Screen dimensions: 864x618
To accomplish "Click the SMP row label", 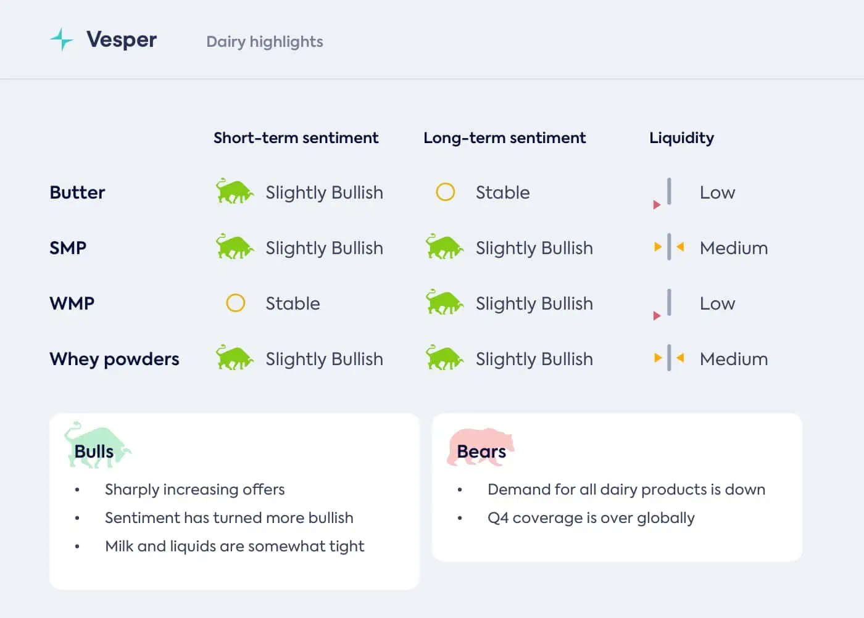I will coord(68,248).
